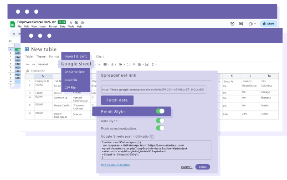
Task: Expand the sigma function dropdown arrow
Action: click(x=156, y=64)
